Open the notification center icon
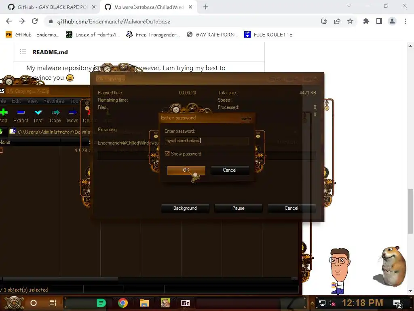The image size is (414, 311). [398, 303]
